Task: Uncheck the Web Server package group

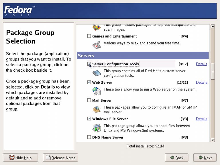Action: click(x=89, y=82)
